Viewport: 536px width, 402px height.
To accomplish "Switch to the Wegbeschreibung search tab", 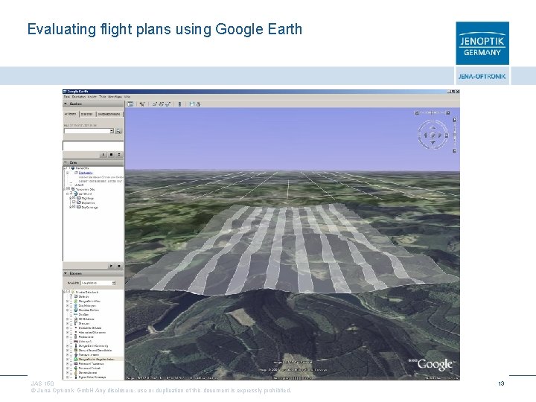I will tap(109, 114).
